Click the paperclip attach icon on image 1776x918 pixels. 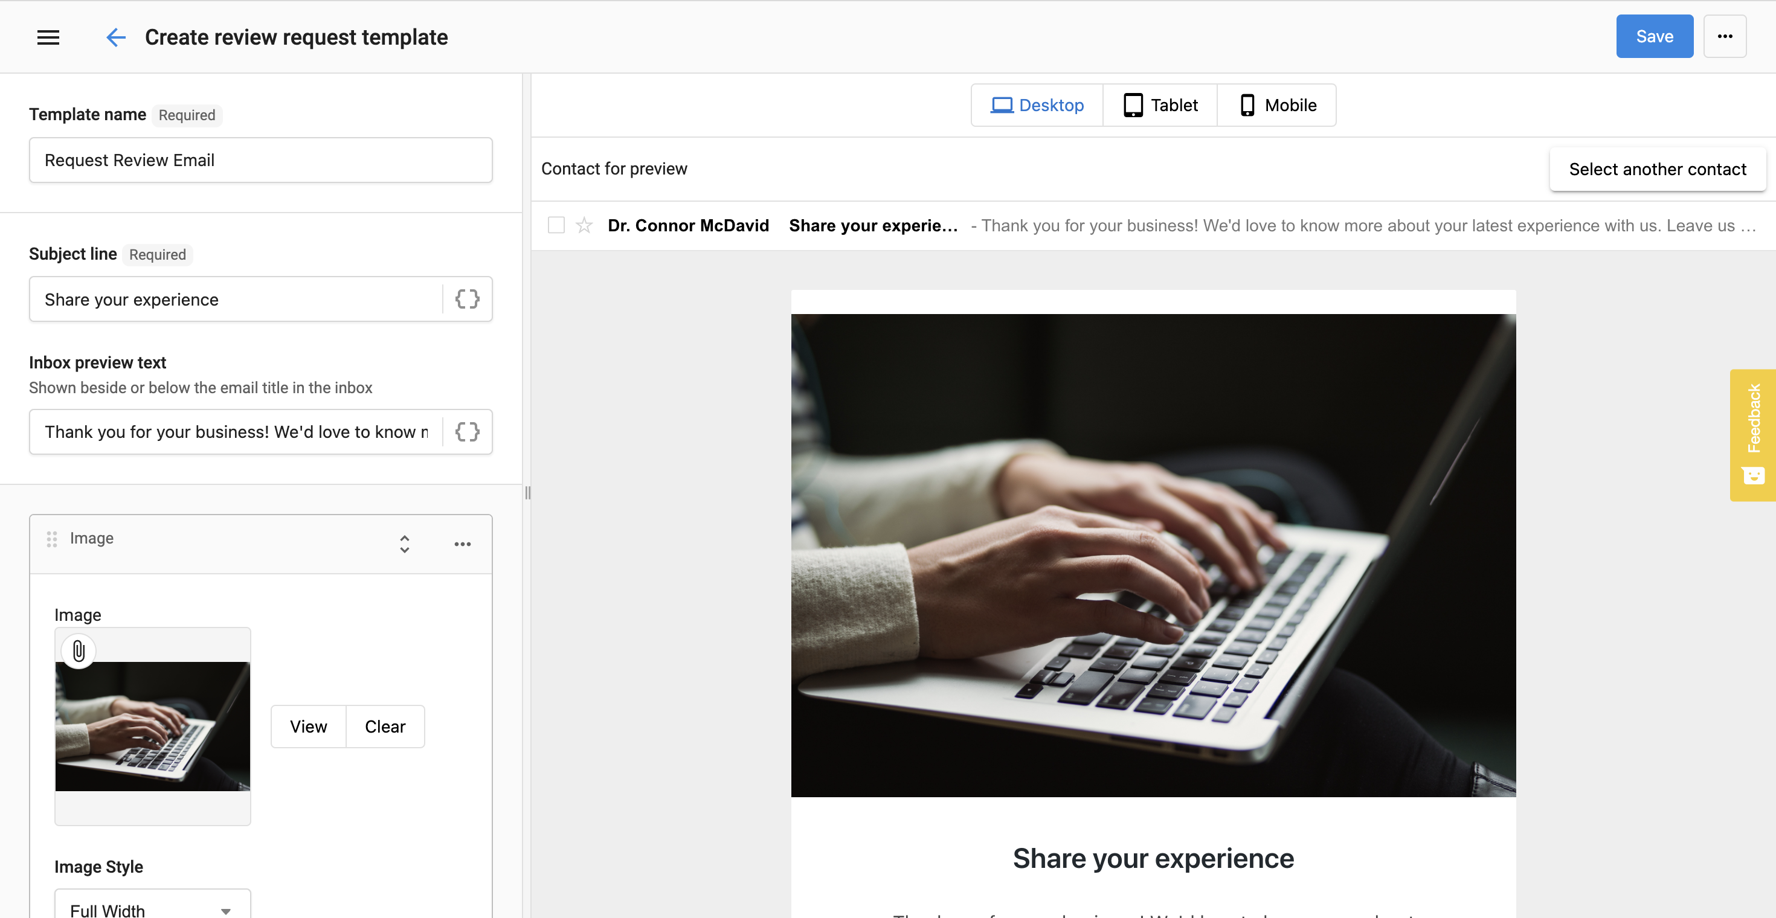tap(79, 651)
